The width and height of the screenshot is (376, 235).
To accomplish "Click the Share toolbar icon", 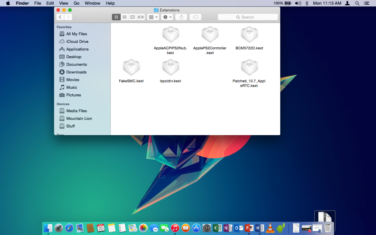I will pyautogui.click(x=181, y=17).
